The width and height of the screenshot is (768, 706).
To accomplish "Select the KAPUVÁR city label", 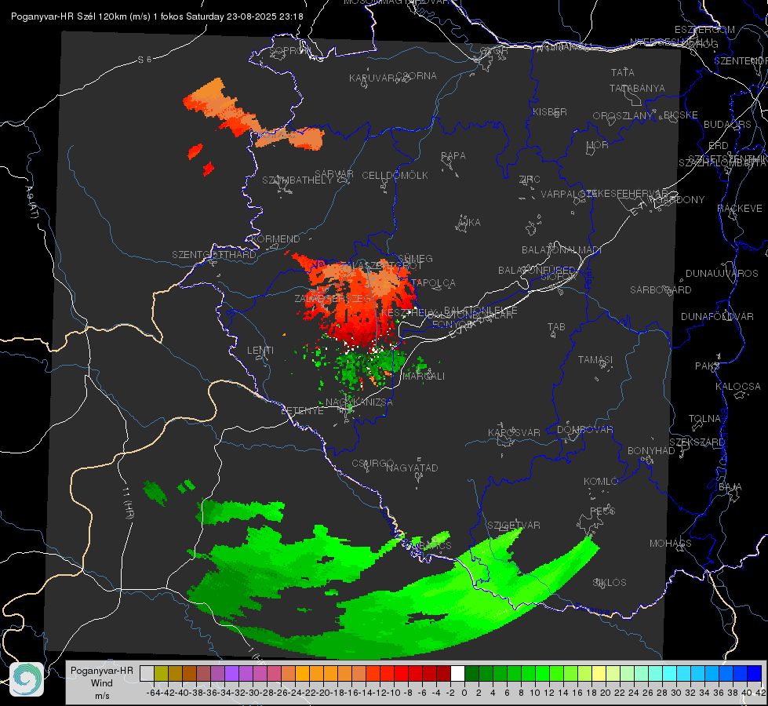I will click(x=372, y=78).
